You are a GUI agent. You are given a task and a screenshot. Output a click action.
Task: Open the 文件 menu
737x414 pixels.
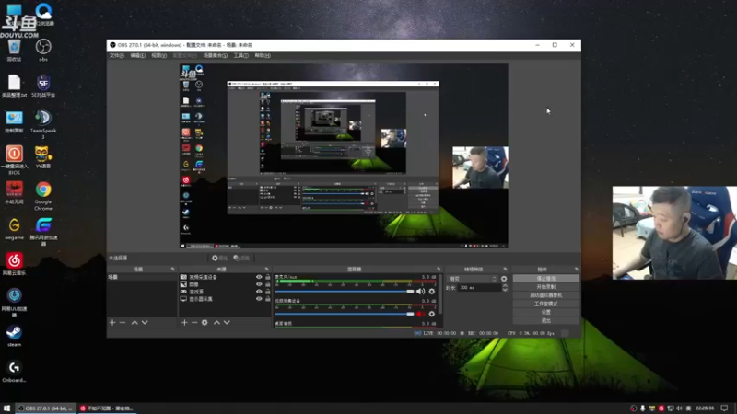click(x=117, y=55)
